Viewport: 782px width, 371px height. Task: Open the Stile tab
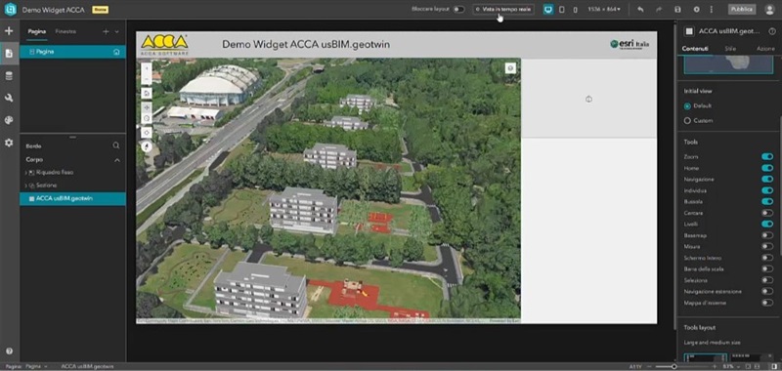(730, 49)
